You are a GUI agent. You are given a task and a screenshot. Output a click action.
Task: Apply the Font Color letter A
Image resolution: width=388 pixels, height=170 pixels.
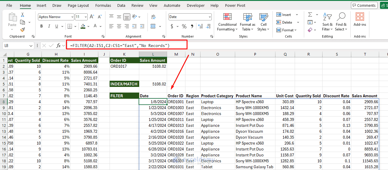(95, 26)
